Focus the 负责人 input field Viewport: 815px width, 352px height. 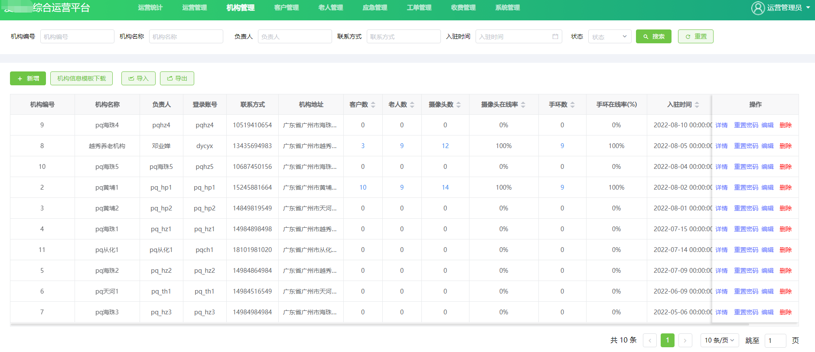295,36
